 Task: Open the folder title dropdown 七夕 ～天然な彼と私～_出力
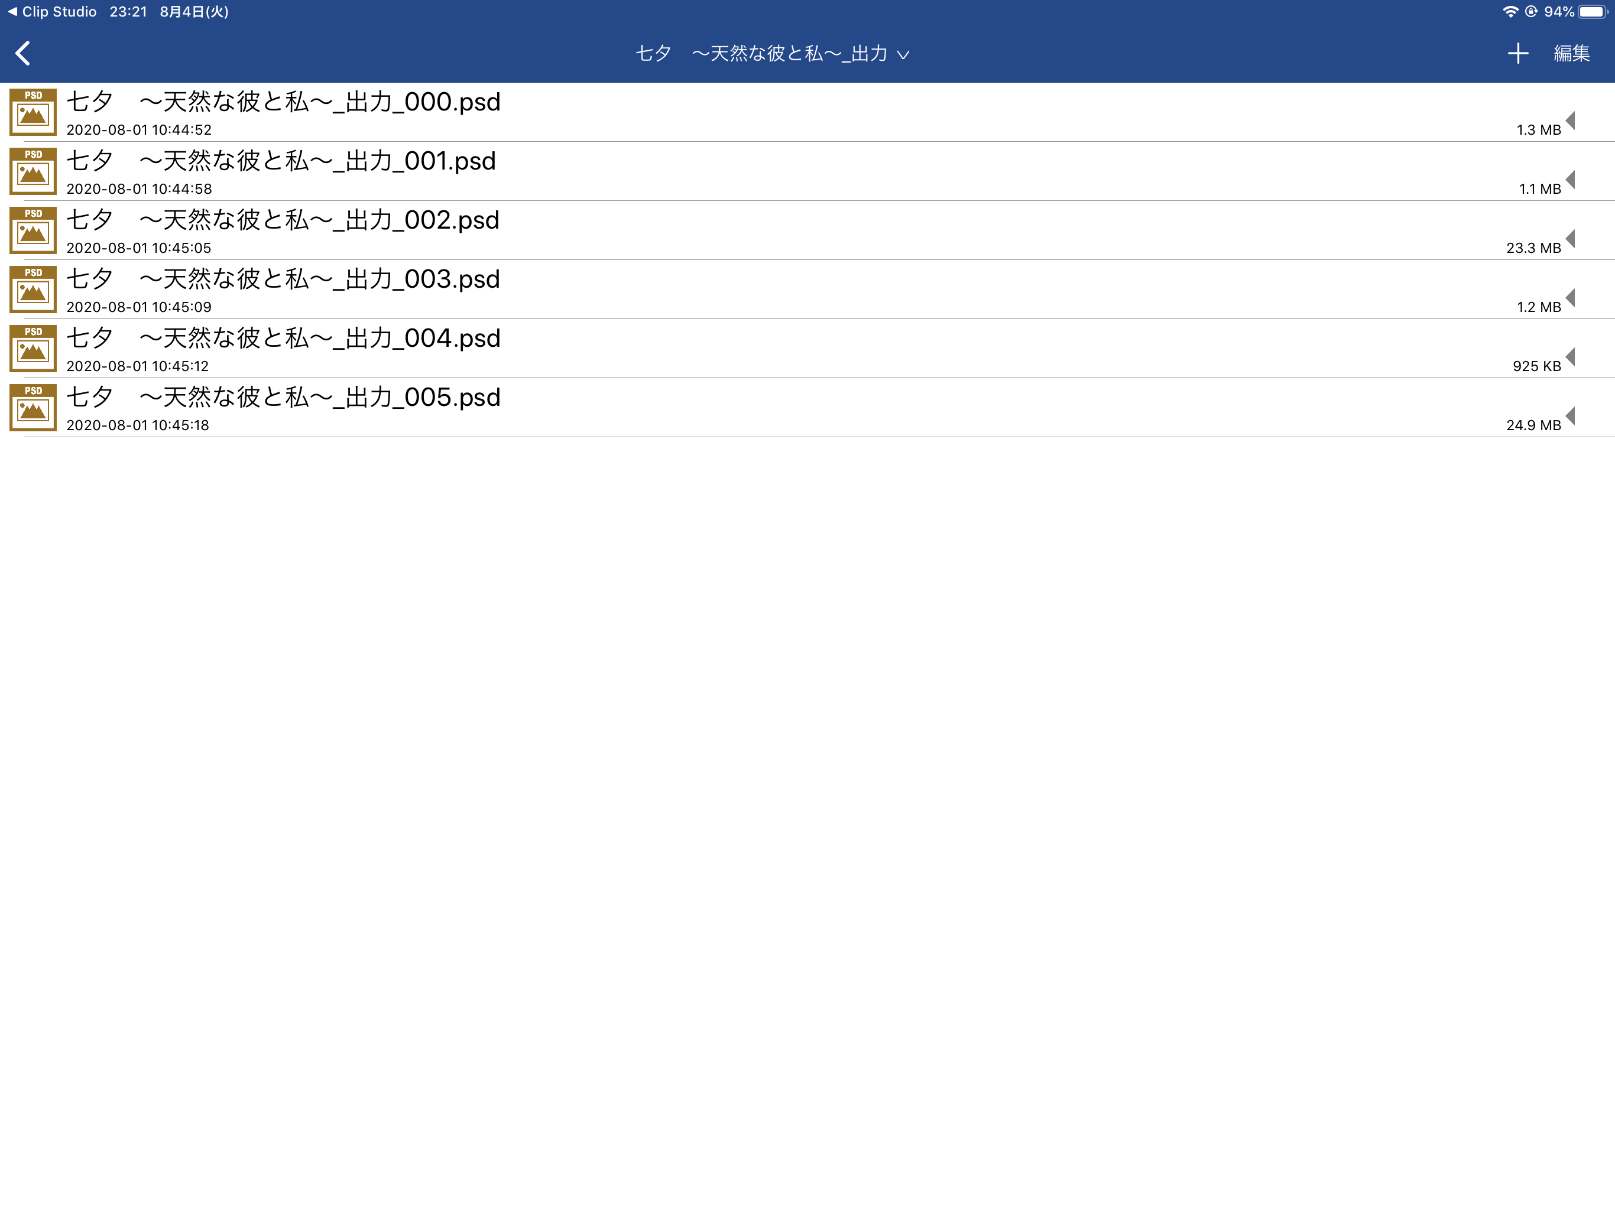[771, 53]
